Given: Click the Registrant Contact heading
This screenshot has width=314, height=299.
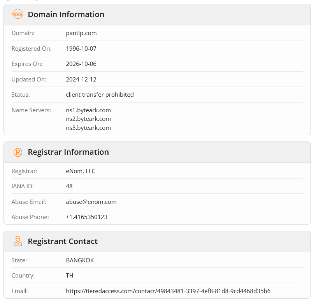Looking at the screenshot, I should [63, 241].
